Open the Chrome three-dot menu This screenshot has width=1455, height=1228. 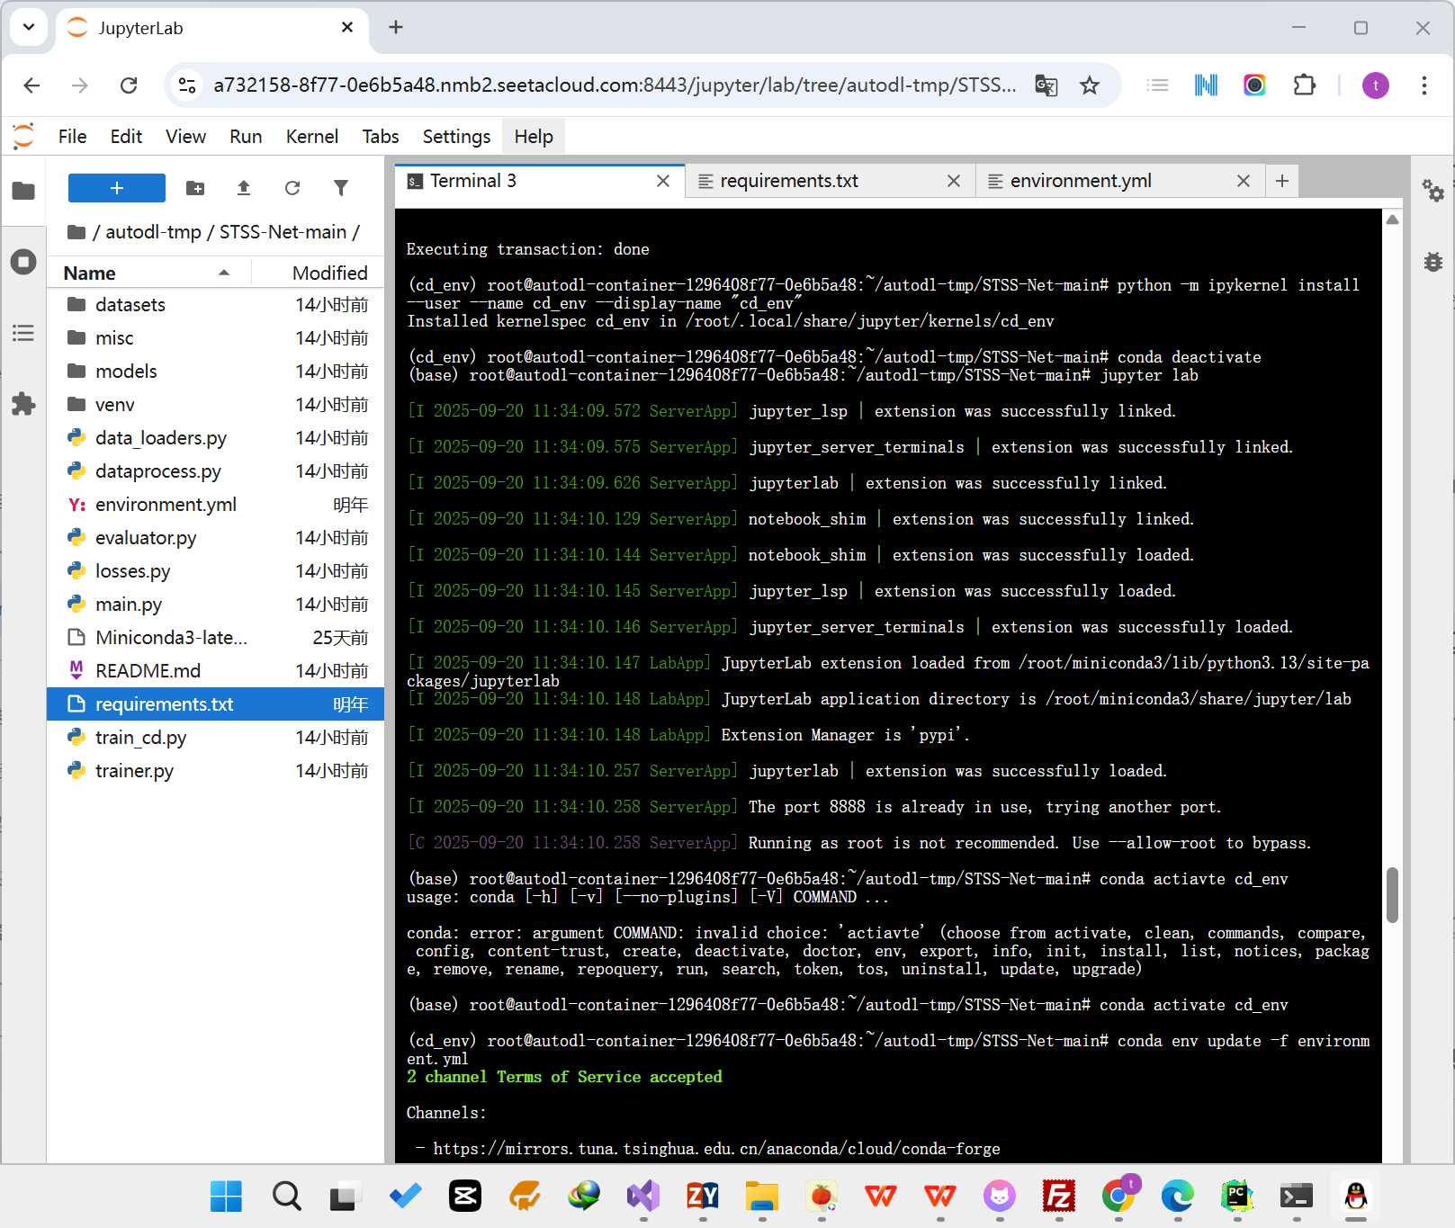tap(1424, 85)
